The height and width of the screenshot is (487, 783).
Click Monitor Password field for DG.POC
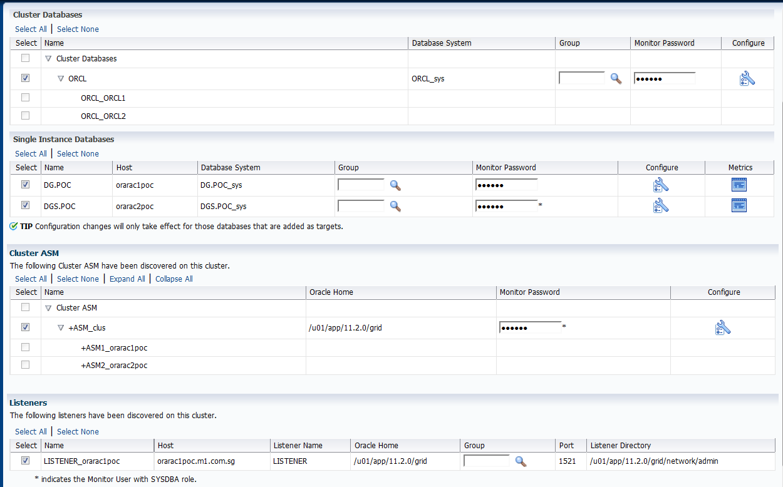(x=506, y=185)
